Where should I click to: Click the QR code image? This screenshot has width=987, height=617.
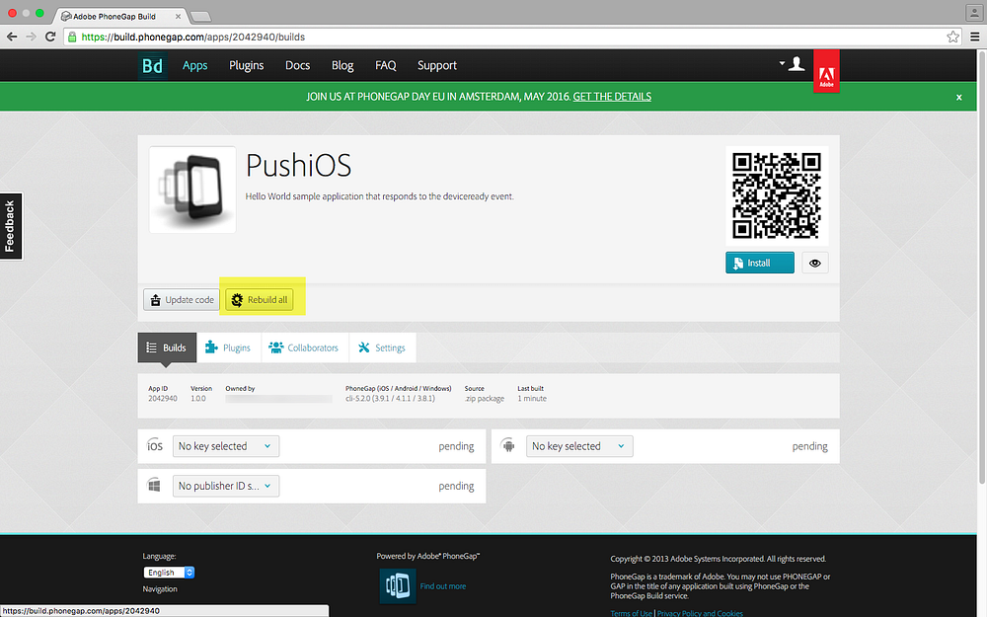coord(777,195)
